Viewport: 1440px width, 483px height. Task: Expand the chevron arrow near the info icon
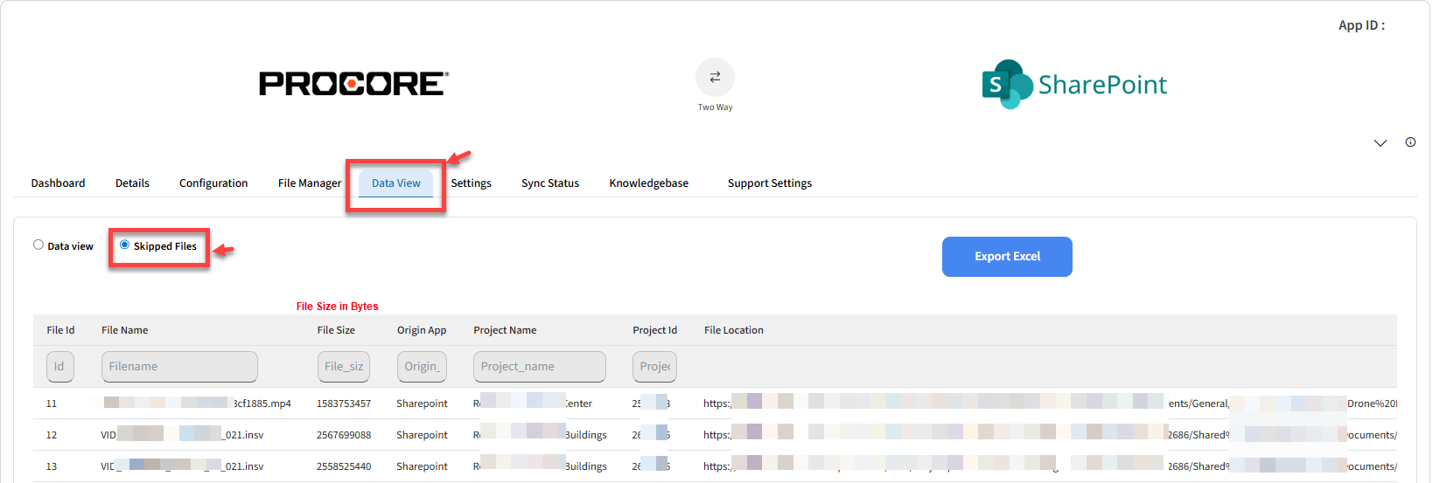coord(1381,143)
